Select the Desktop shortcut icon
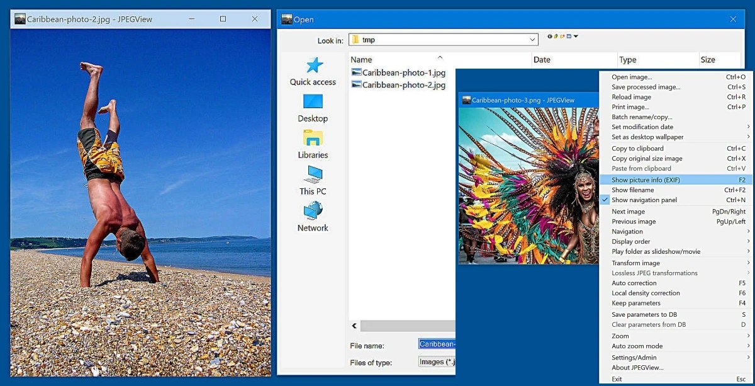The image size is (755, 386). coord(313,108)
